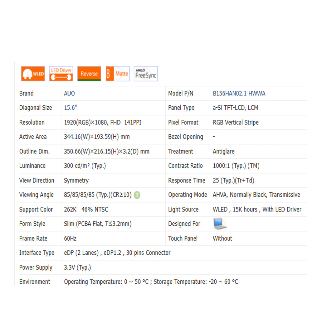The width and height of the screenshot is (312, 312).
Task: Click the RGB Vertical Stripe pixel format
Action: [x=236, y=122]
